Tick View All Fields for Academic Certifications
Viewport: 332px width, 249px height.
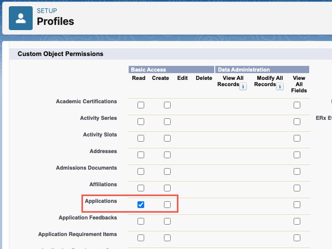tap(297, 105)
